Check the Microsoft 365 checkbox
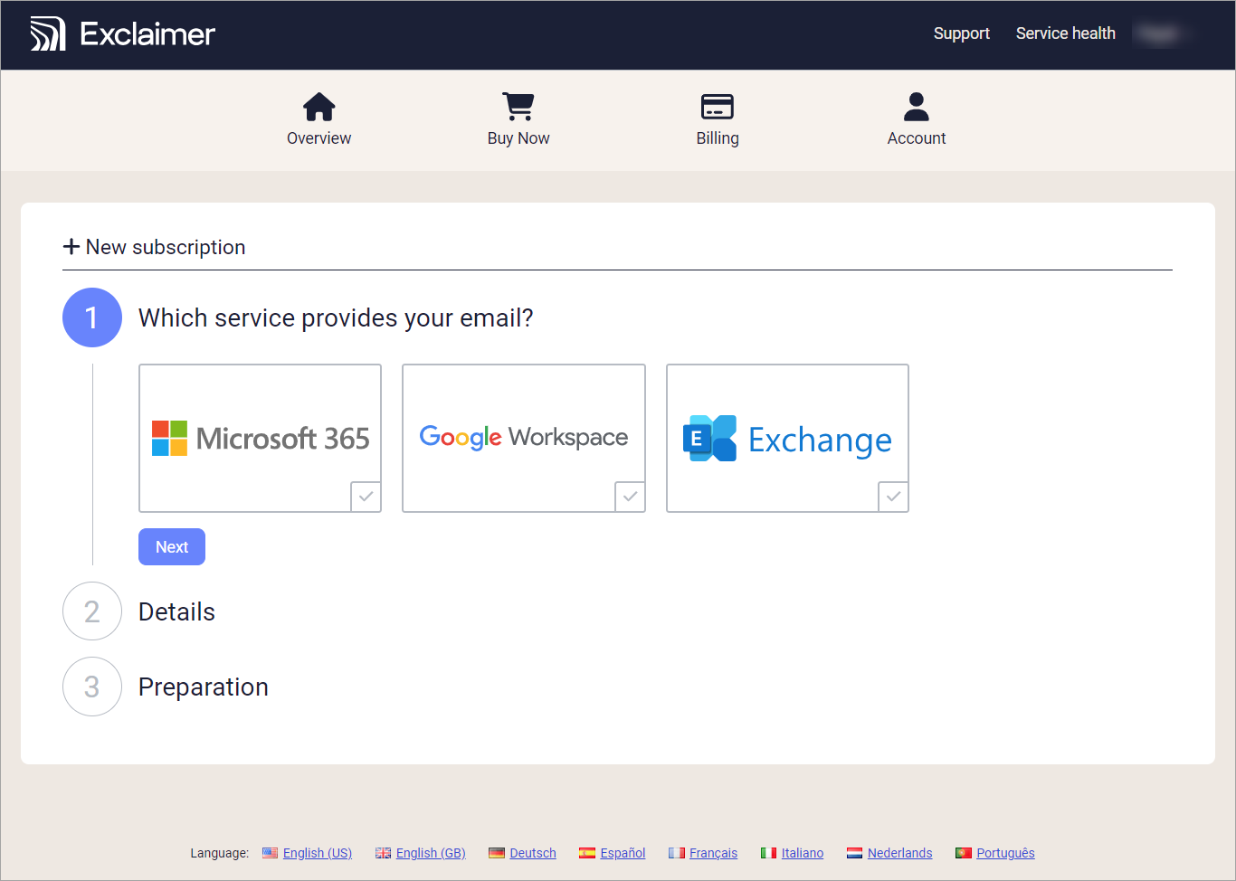Screen dimensions: 1236x881 [x=366, y=497]
